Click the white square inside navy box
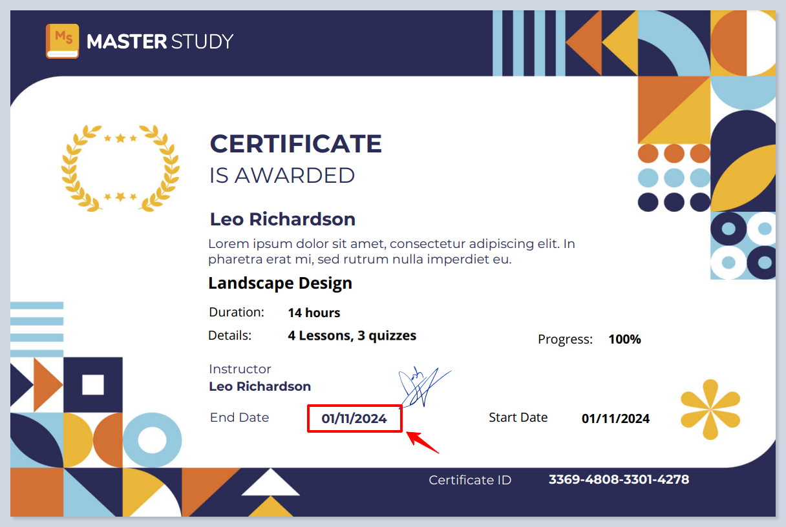The height and width of the screenshot is (527, 786). point(93,385)
